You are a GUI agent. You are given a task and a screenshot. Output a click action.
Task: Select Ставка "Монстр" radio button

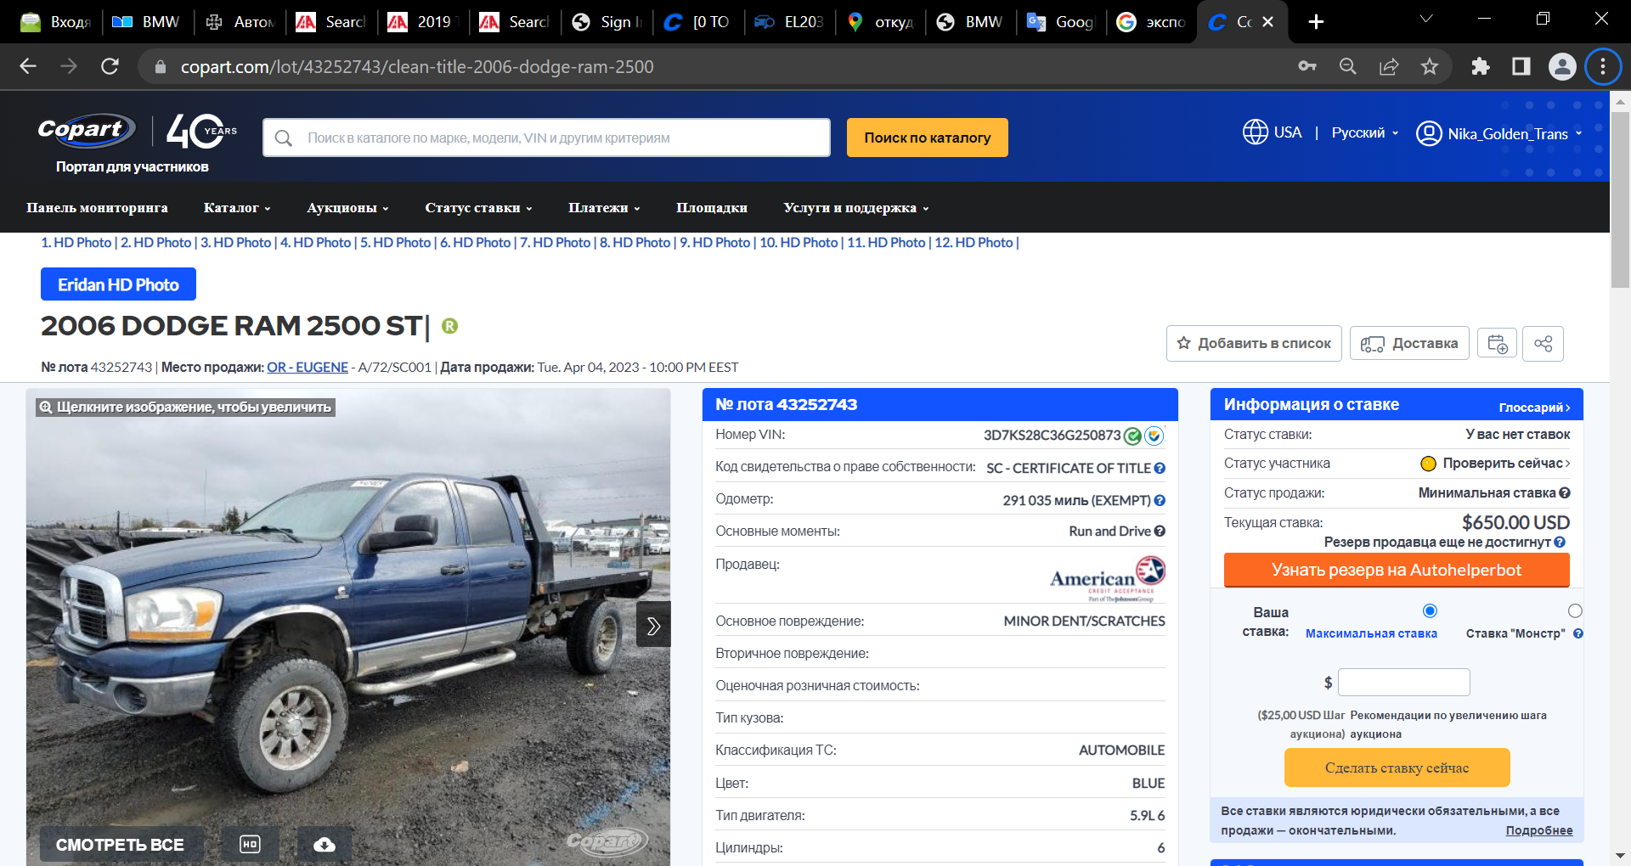coord(1575,611)
